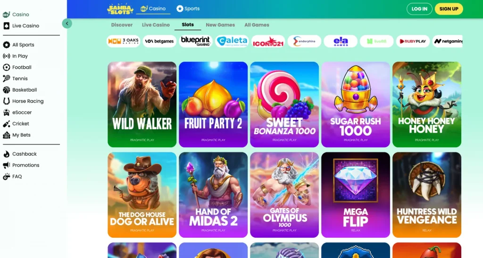The width and height of the screenshot is (483, 258).
Task: Click the Cashback flame icon
Action: click(7, 154)
